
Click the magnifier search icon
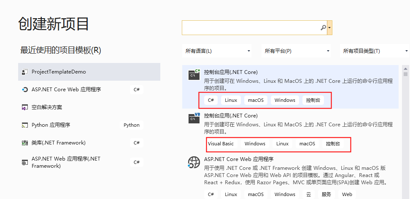pos(324,27)
